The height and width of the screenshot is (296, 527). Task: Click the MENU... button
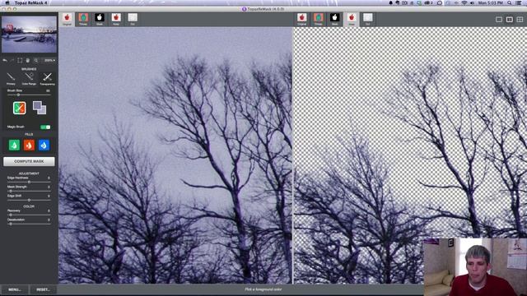coord(15,289)
